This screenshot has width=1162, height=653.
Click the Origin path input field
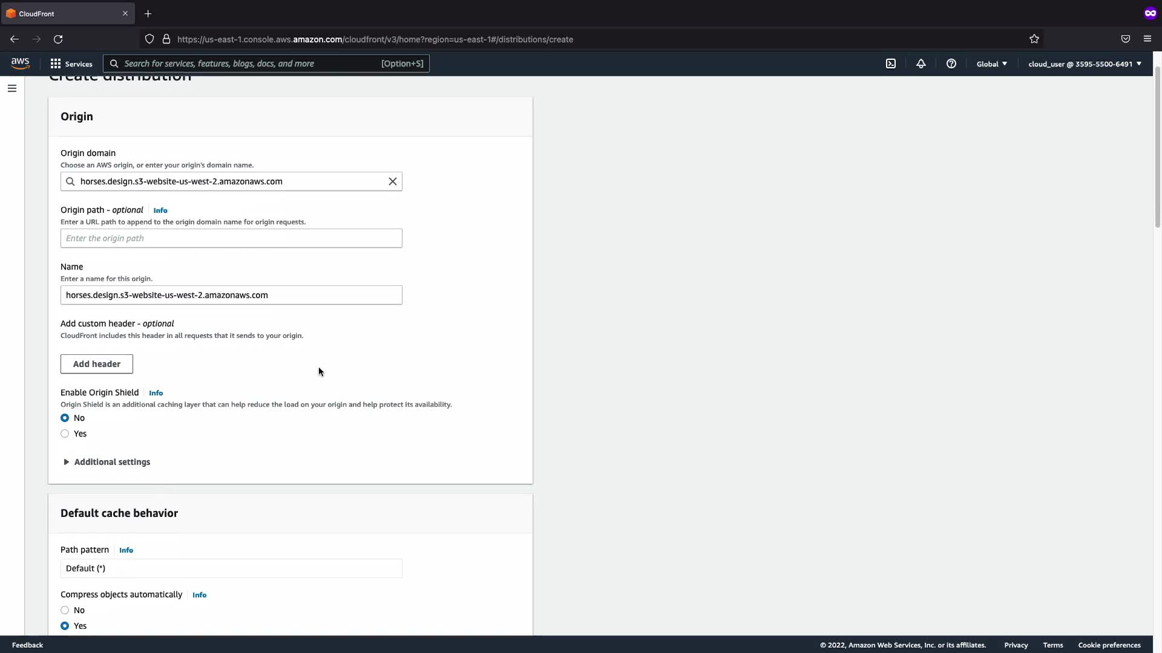tap(231, 238)
